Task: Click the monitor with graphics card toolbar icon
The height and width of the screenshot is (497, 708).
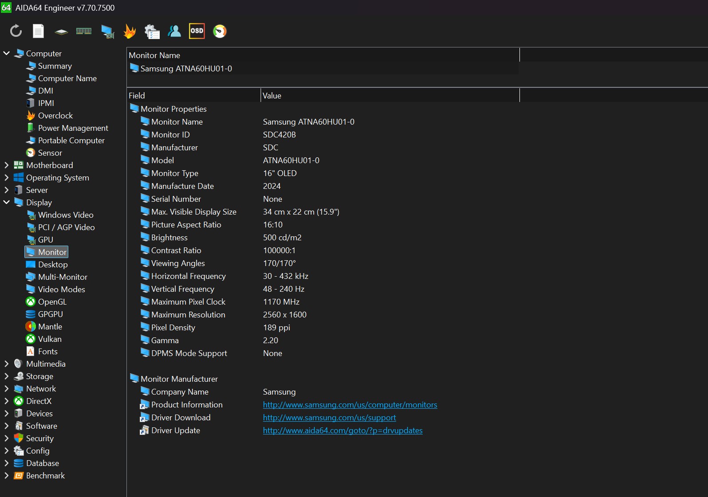Action: coord(107,31)
